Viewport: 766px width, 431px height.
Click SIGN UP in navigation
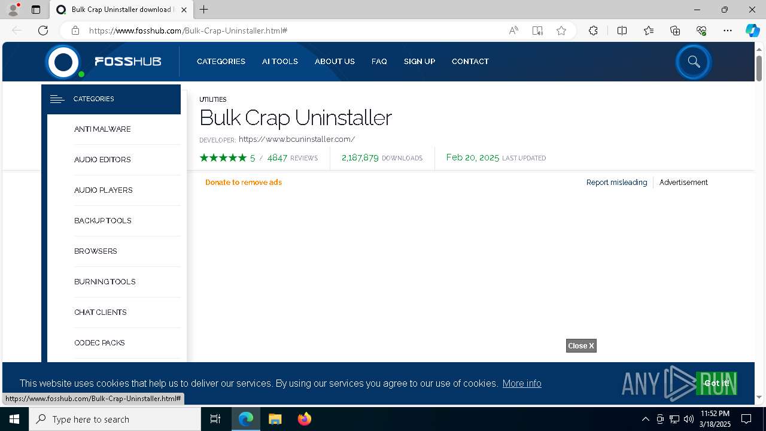(420, 62)
